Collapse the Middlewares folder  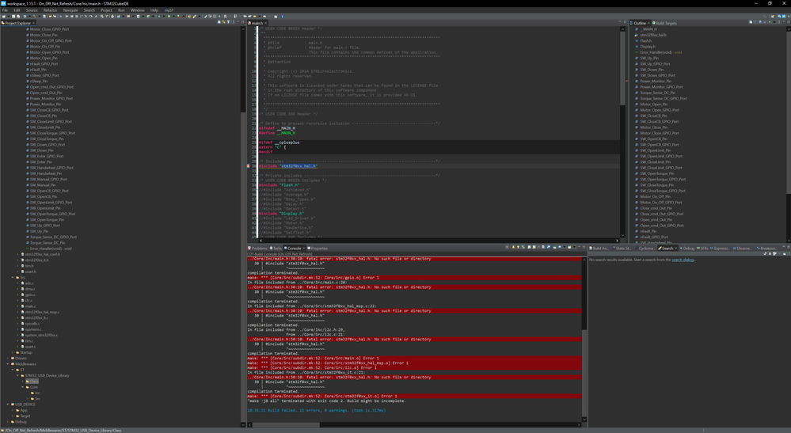pyautogui.click(x=8, y=364)
